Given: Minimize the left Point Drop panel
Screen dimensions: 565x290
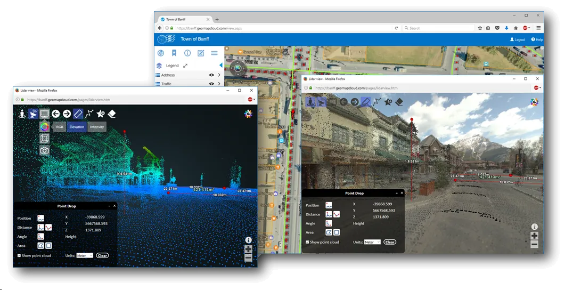Looking at the screenshot, I should tap(109, 206).
